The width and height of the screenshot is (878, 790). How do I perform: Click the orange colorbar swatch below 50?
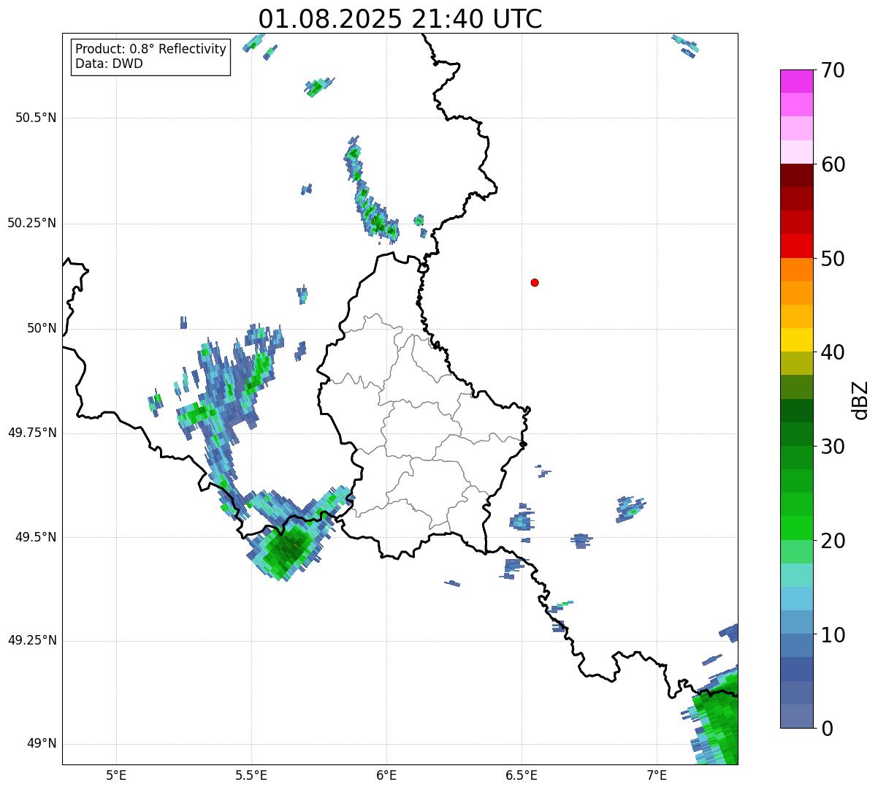(x=797, y=270)
